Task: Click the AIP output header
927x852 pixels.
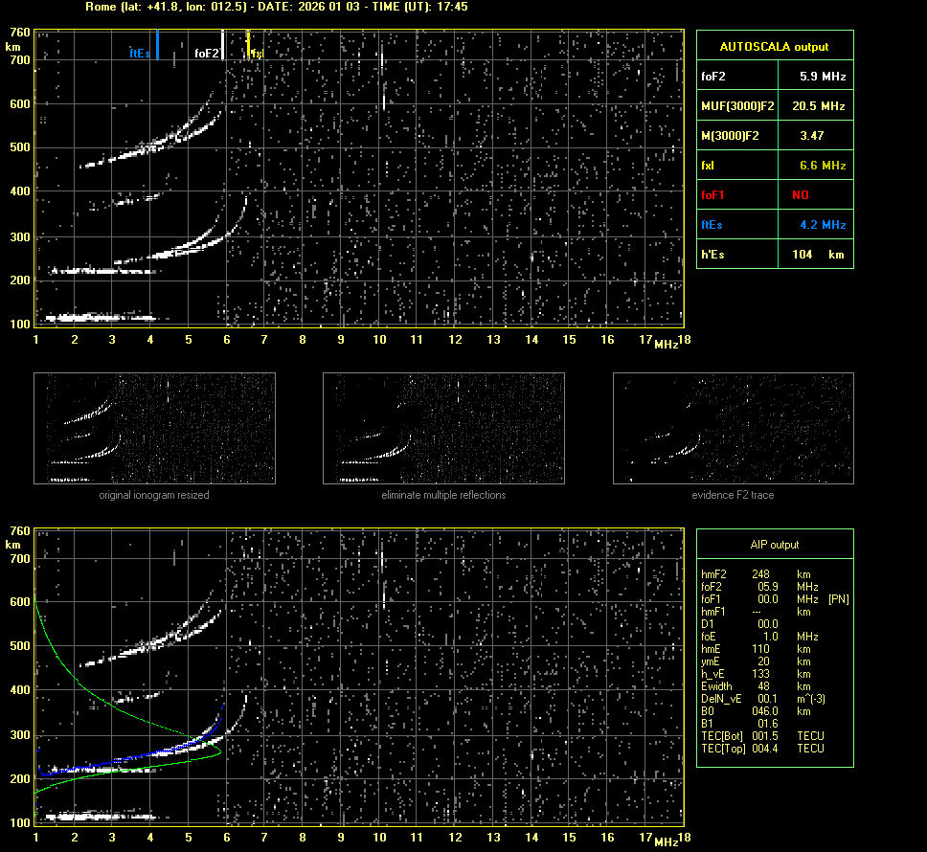Action: point(774,545)
